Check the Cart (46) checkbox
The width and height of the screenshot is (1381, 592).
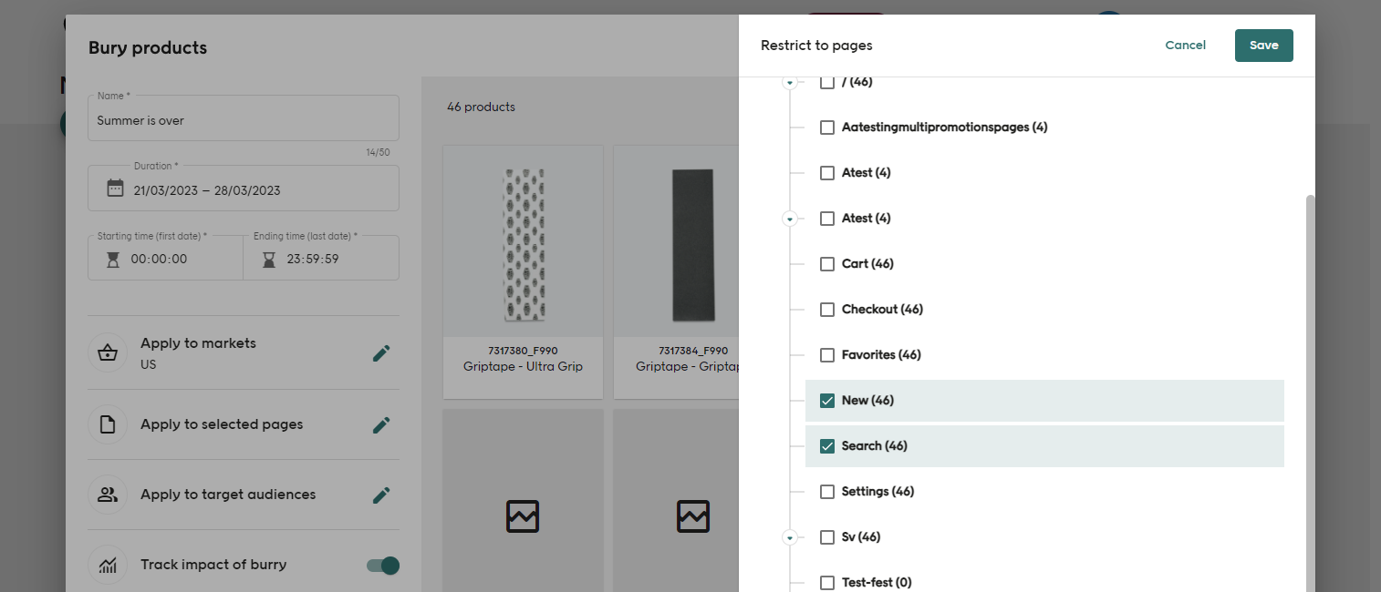[x=827, y=264]
